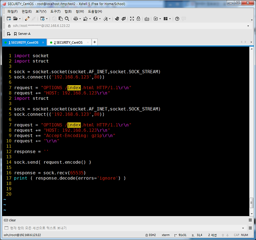Open the 탭(B) menu
This screenshot has height=240, width=256.
point(68,11)
